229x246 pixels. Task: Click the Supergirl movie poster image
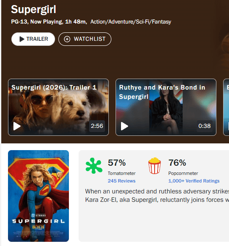(38, 196)
